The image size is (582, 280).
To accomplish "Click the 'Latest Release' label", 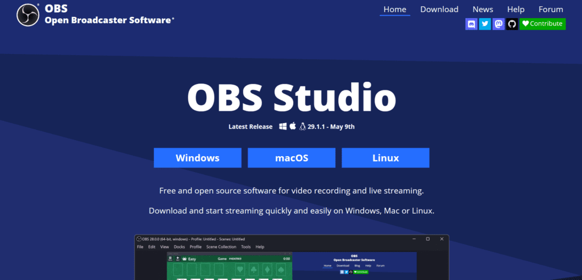I will pos(250,127).
